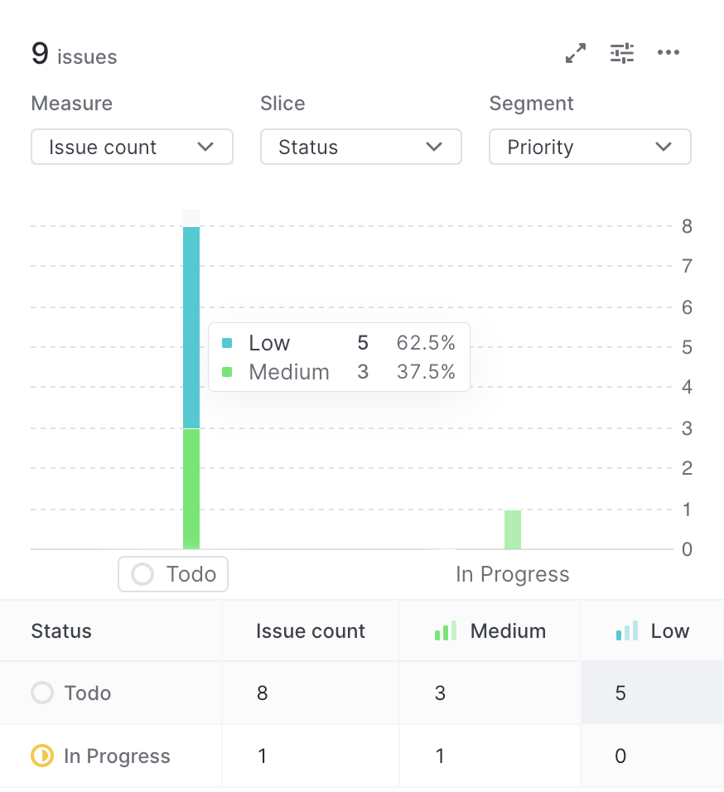Click the Todo circle icon below chart
The width and height of the screenshot is (724, 792).
pos(143,574)
